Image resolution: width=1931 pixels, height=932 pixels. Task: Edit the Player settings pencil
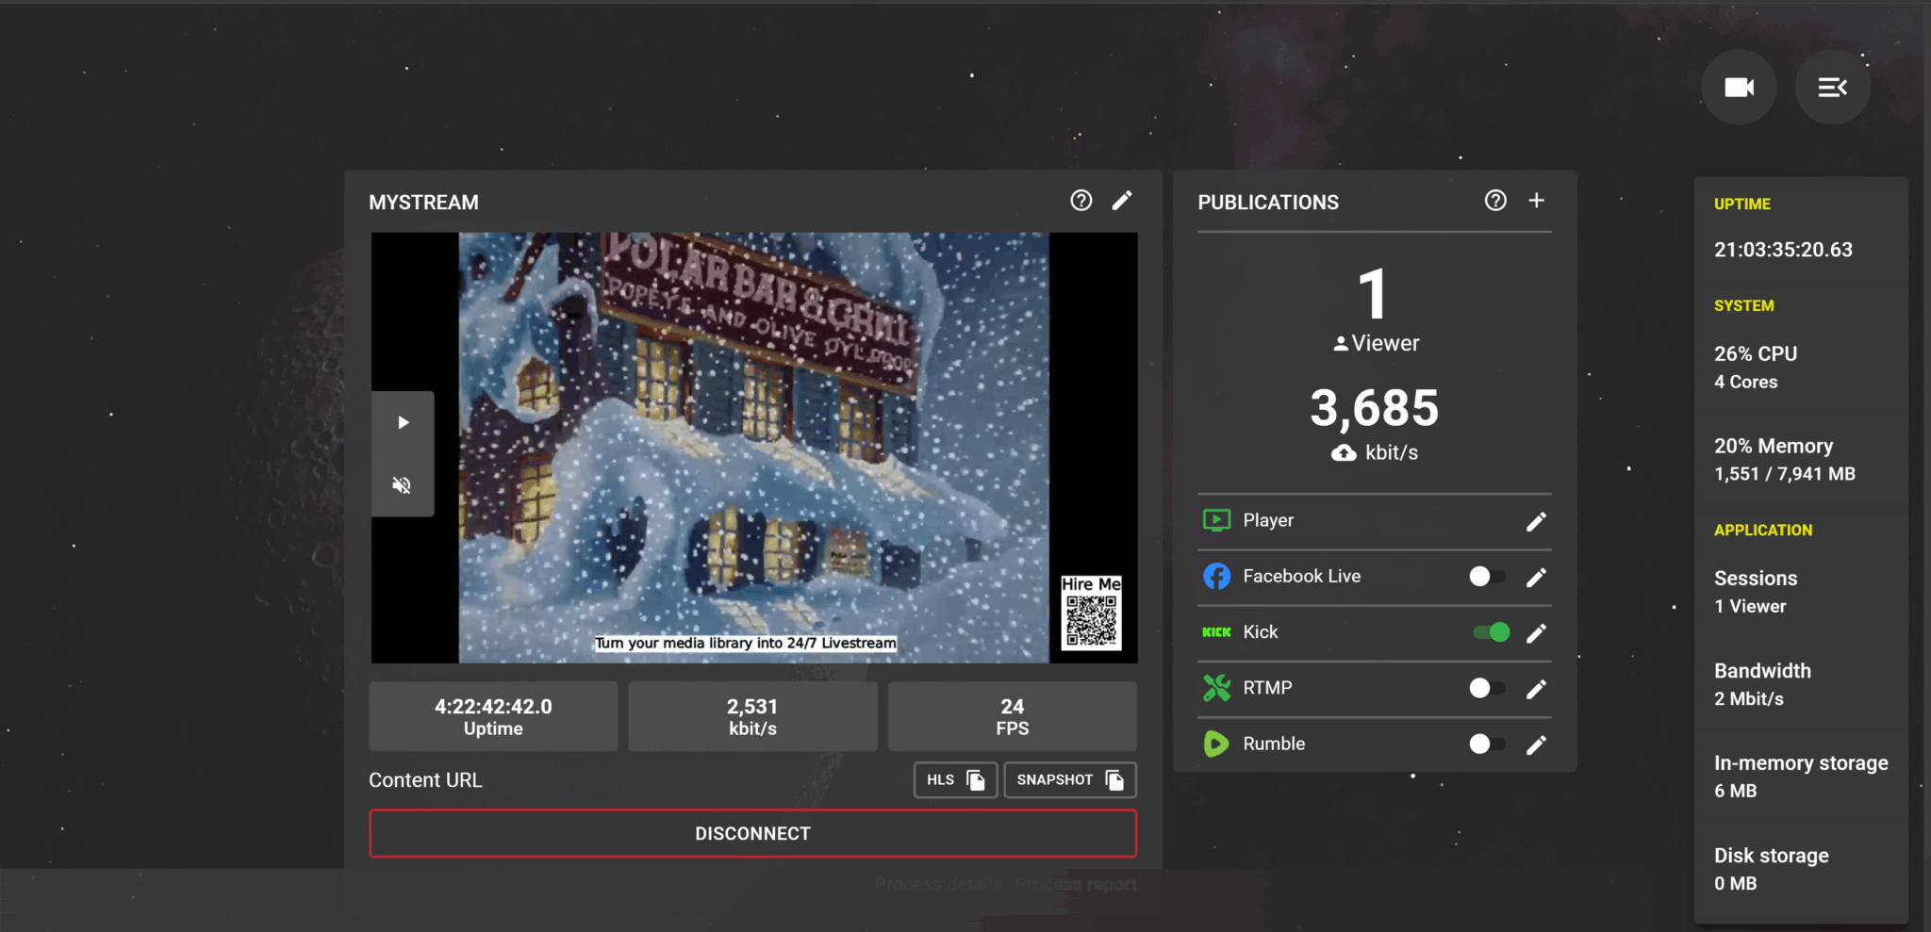pyautogui.click(x=1536, y=521)
